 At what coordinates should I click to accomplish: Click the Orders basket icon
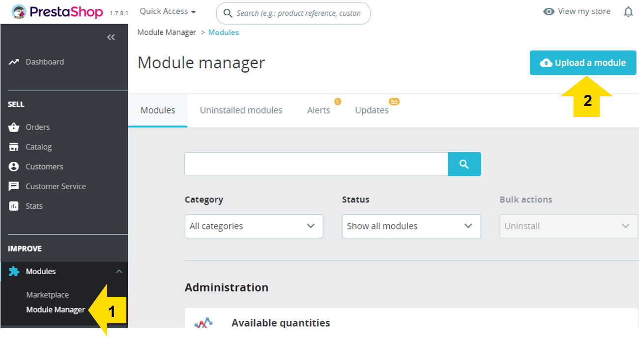tap(14, 127)
